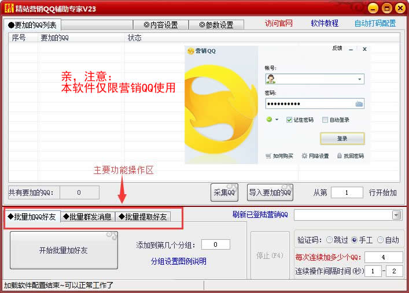
Task: Open the 软件教程 link
Action: pyautogui.click(x=325, y=24)
